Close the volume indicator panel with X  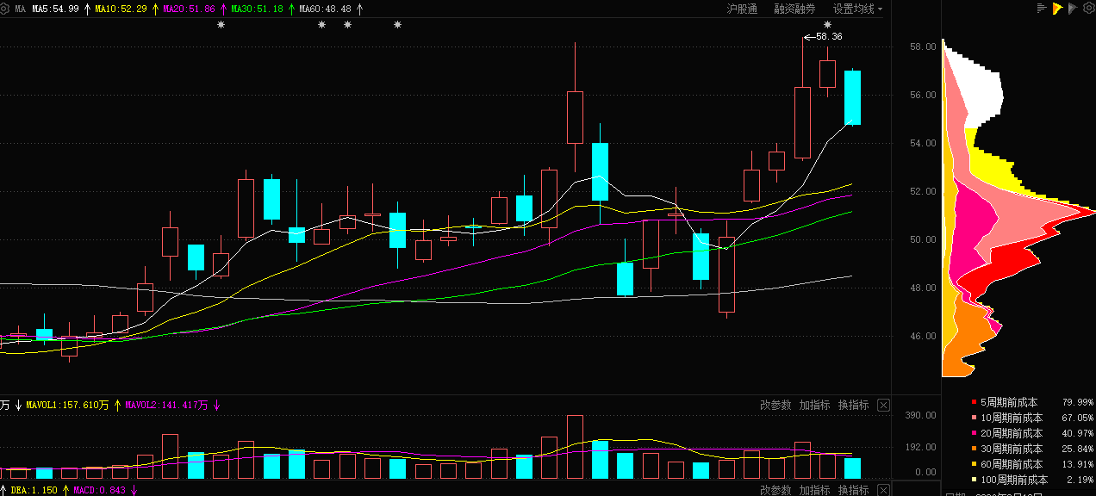tap(883, 405)
